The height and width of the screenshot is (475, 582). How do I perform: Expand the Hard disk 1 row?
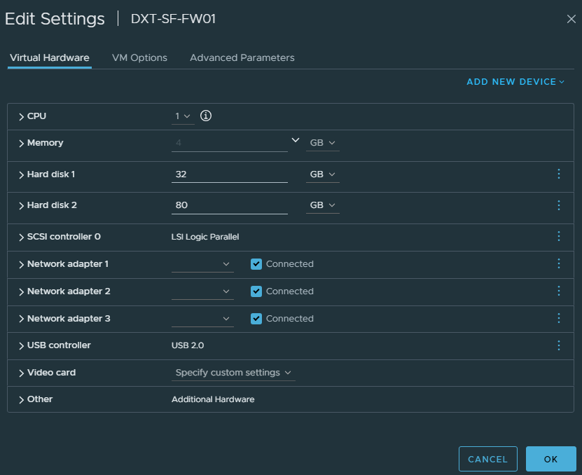22,174
